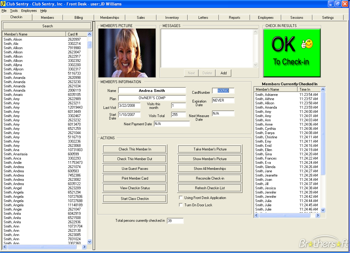The height and width of the screenshot is (253, 350).
Task: Enable Using Front Desk Application checkbox
Action: [x=181, y=198]
